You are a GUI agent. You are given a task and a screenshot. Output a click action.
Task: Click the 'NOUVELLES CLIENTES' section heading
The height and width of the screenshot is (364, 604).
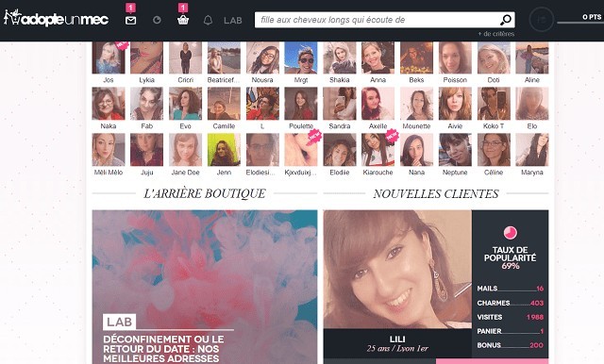(436, 193)
